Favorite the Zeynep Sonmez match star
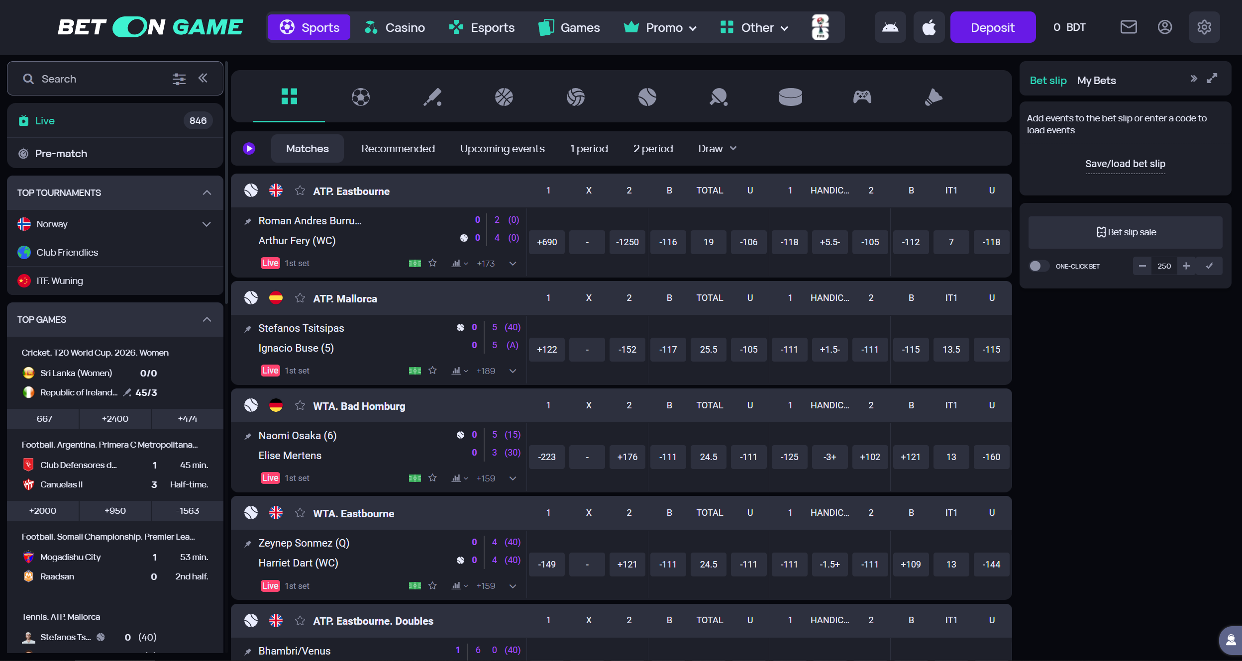 (x=432, y=586)
